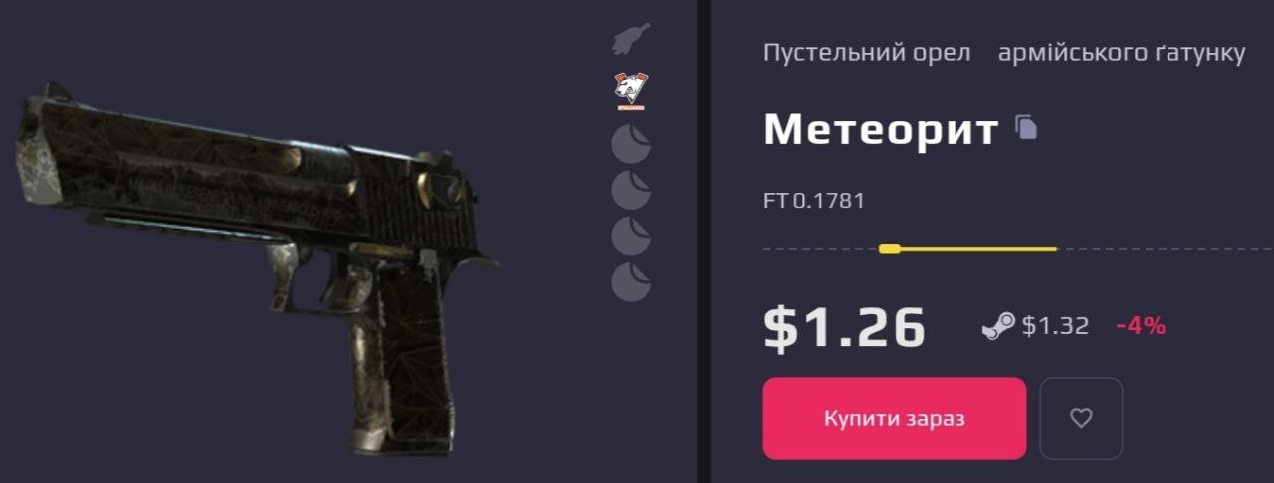Add item to favorites with heart
1274x483 pixels.
pyautogui.click(x=1081, y=418)
